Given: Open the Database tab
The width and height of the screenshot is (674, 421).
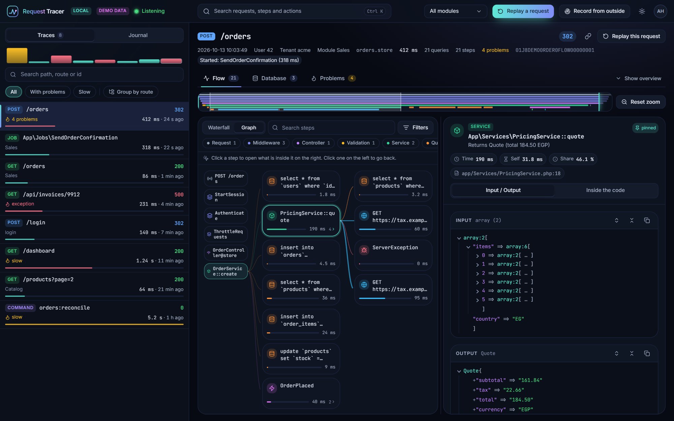Looking at the screenshot, I should (x=274, y=78).
